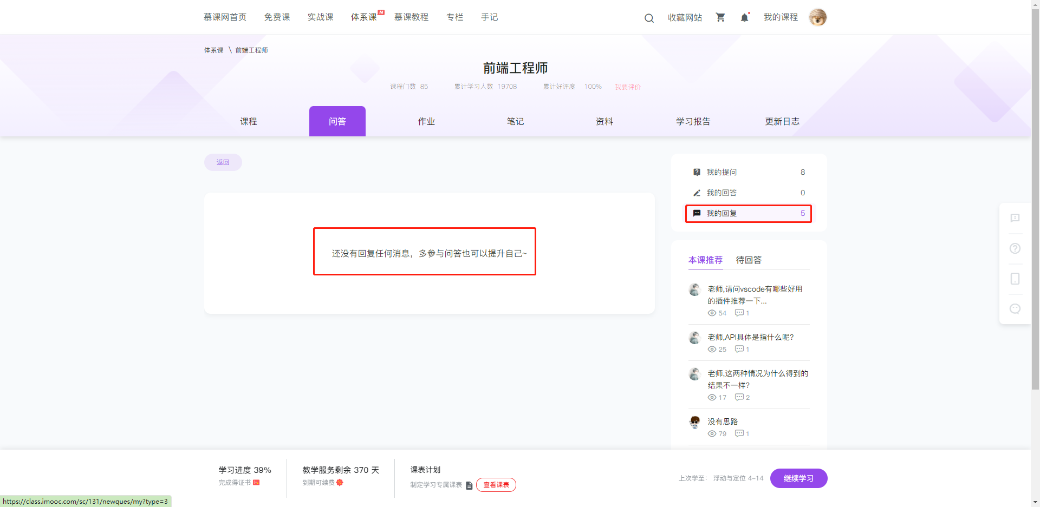The image size is (1040, 507).
Task: Click comment icon under 结果不一样 question
Action: 739,397
